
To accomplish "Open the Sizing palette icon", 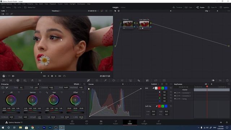I will coord(156,81).
